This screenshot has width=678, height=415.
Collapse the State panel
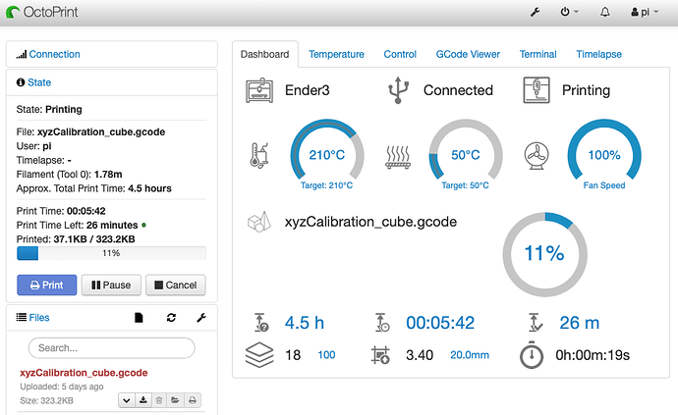tap(39, 82)
